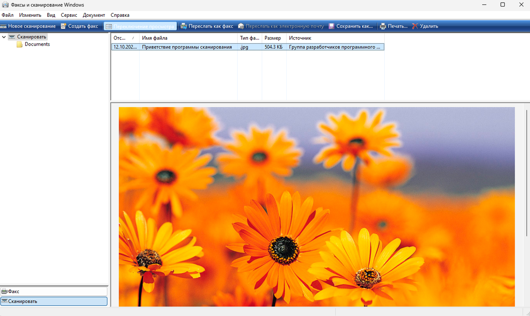
Task: Click the scanner icon in the bottom Сканировать button
Action: pyautogui.click(x=4, y=301)
